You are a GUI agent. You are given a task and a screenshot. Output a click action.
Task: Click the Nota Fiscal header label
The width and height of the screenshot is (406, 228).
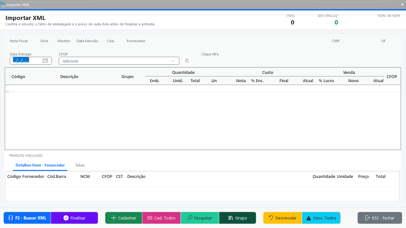19,41
